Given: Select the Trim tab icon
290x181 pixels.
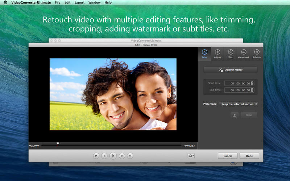Looking at the screenshot, I should tap(204, 52).
